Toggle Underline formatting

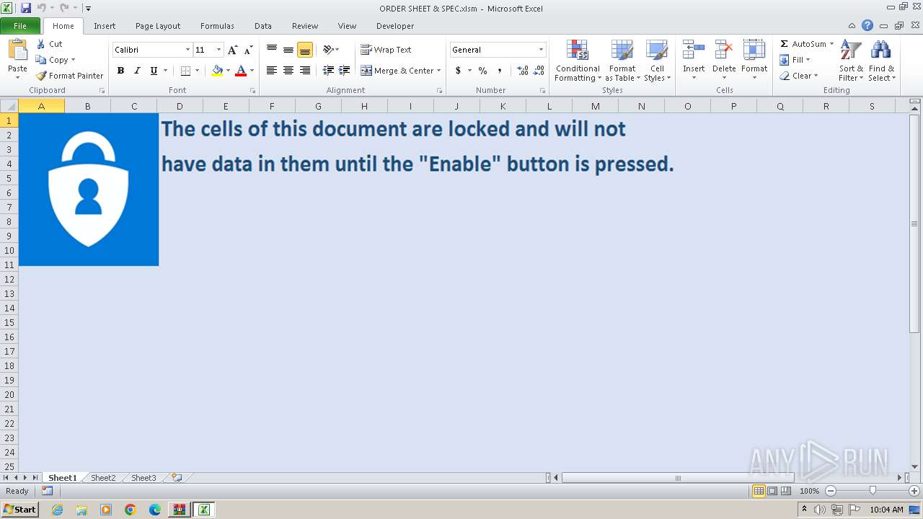pos(154,71)
